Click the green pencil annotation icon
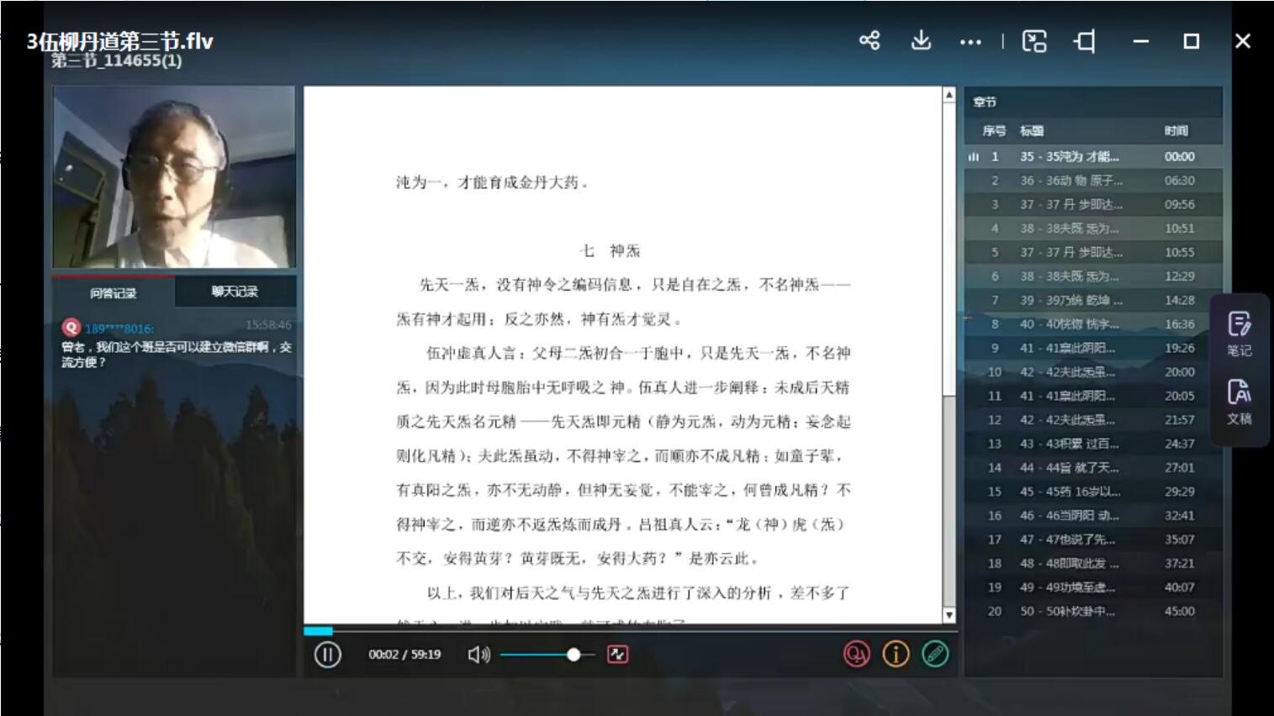This screenshot has width=1274, height=716. (933, 653)
